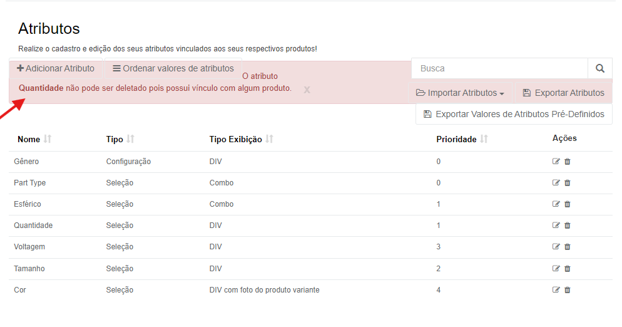
Task: Click the search magnifier icon
Action: (x=599, y=68)
